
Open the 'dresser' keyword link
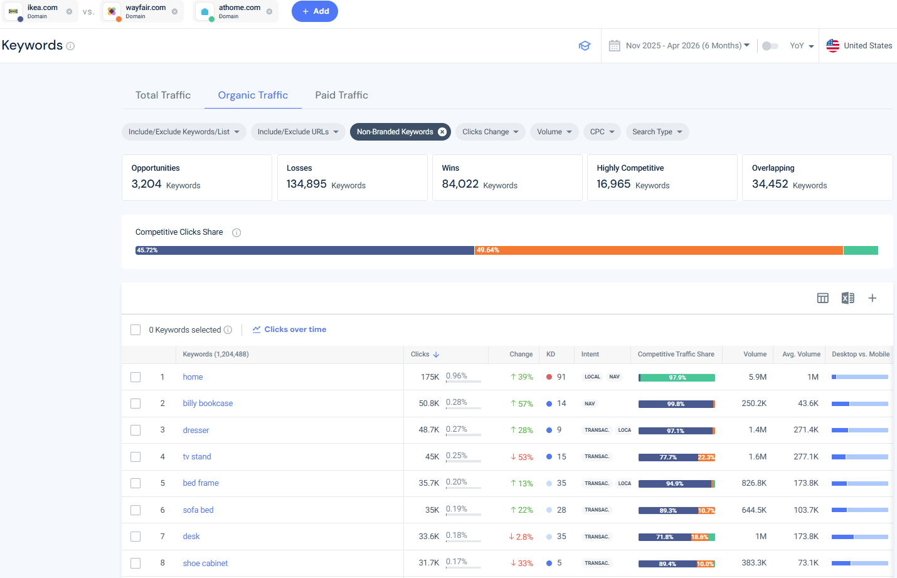196,431
